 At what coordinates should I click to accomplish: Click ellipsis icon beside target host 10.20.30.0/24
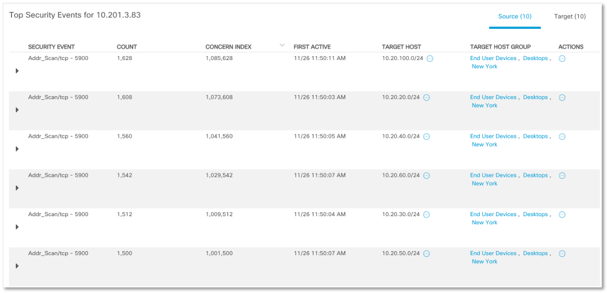pos(426,215)
